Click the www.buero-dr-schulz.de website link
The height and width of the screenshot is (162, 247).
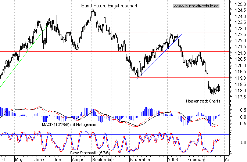coord(196,6)
